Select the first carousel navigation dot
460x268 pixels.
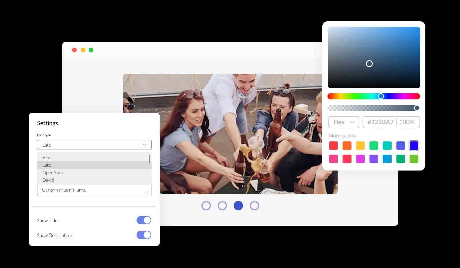[x=206, y=205]
